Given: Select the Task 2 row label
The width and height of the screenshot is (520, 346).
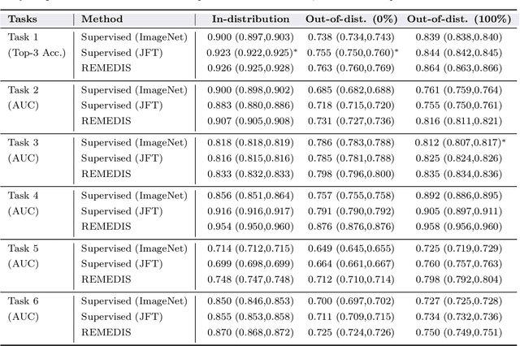Looking at the screenshot, I should pyautogui.click(x=23, y=89).
